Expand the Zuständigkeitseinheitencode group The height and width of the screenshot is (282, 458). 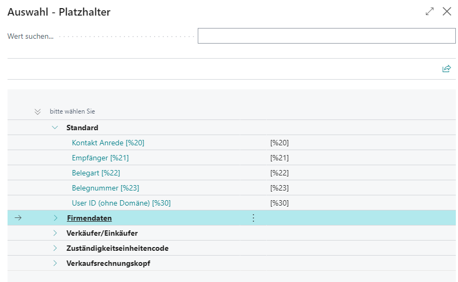[x=55, y=248]
